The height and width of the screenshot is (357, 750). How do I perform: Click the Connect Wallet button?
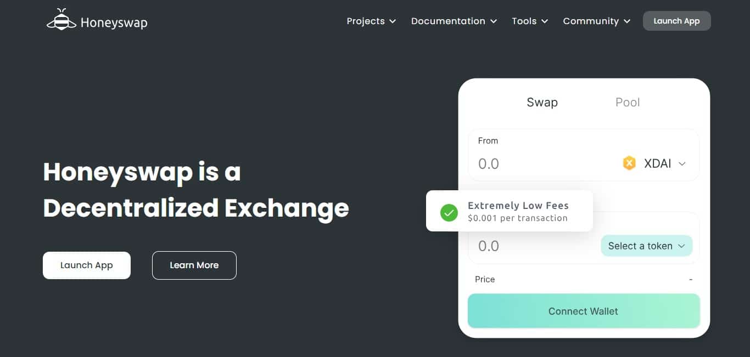pyautogui.click(x=583, y=311)
